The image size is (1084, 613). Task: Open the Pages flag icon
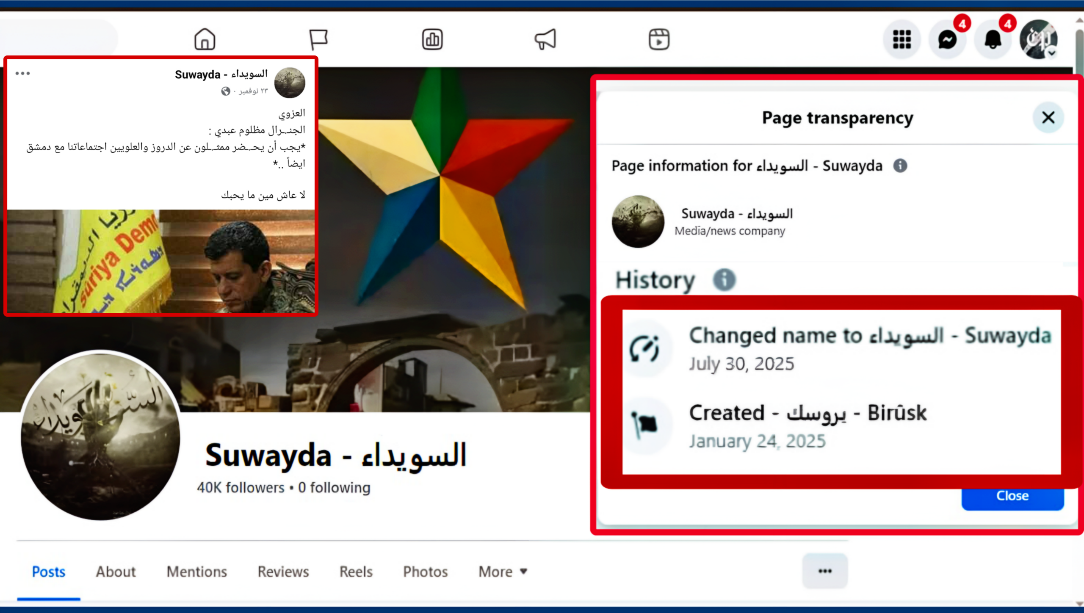pos(318,39)
